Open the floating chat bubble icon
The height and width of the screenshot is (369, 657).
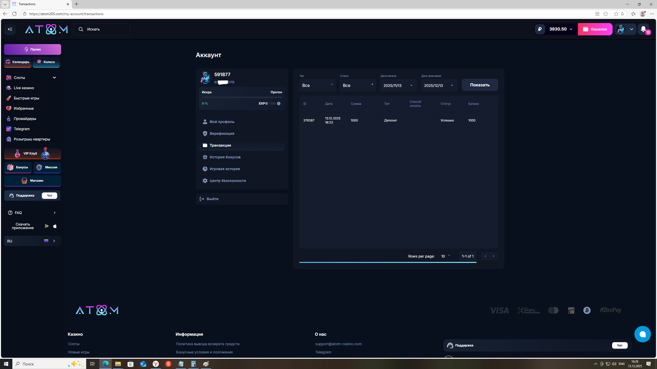tap(642, 334)
